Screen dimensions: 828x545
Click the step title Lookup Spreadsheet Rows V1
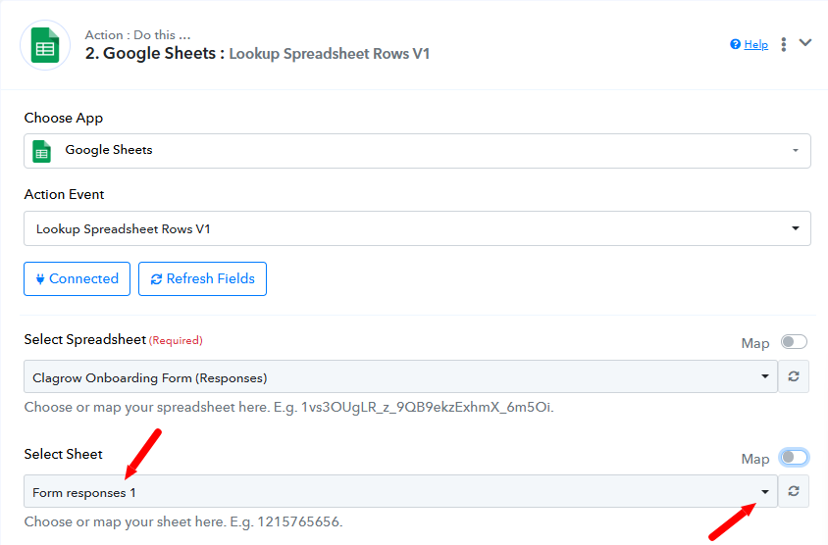coord(329,54)
